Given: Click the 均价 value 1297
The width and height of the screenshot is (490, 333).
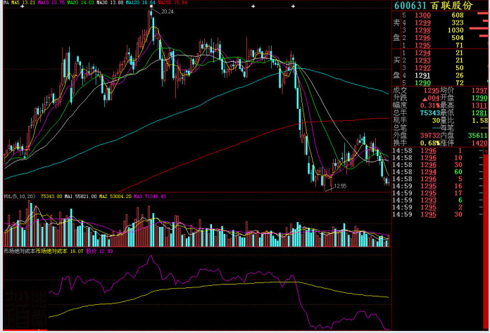Looking at the screenshot, I should point(479,91).
